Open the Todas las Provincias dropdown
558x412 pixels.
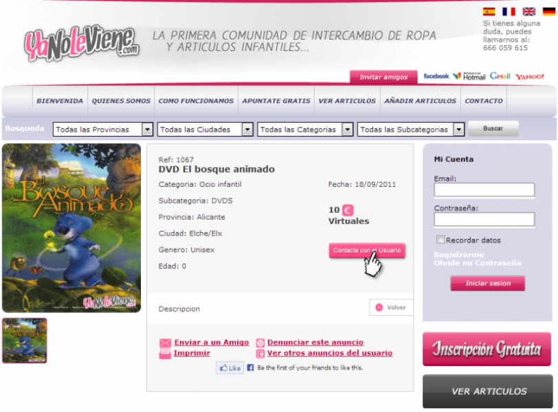[103, 129]
